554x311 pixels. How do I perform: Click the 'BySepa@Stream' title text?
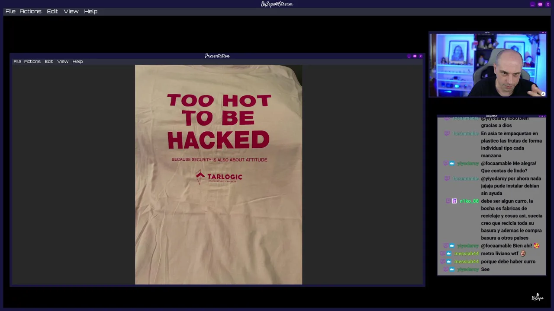(x=277, y=4)
